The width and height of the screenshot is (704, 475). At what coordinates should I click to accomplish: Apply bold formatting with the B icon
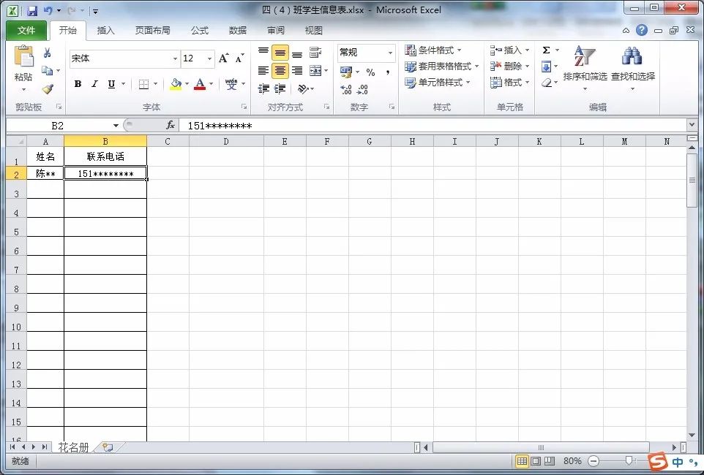[78, 84]
